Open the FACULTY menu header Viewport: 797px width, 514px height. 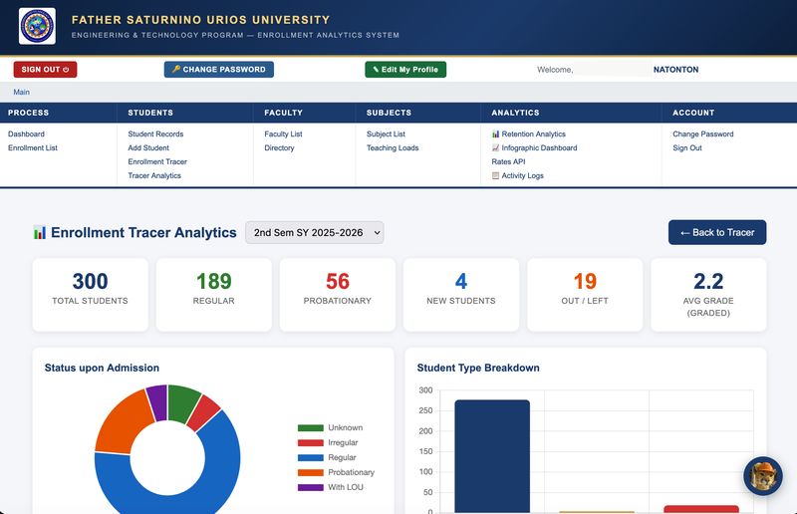[x=284, y=113]
